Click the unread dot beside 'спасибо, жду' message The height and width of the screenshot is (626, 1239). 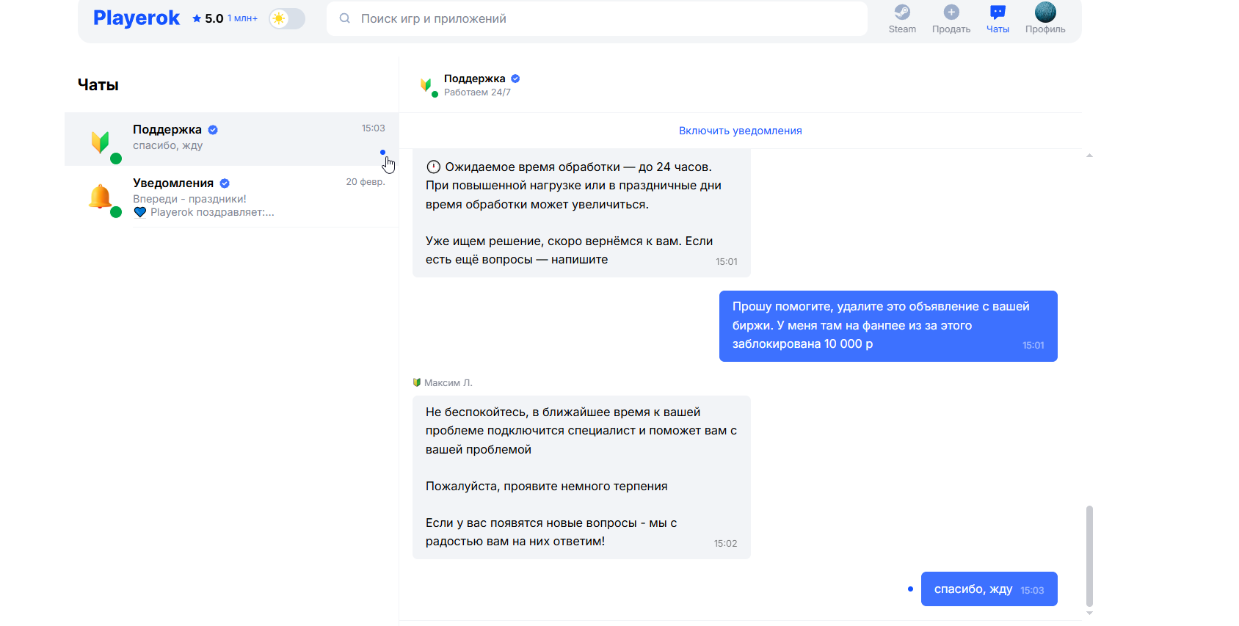[x=910, y=589]
